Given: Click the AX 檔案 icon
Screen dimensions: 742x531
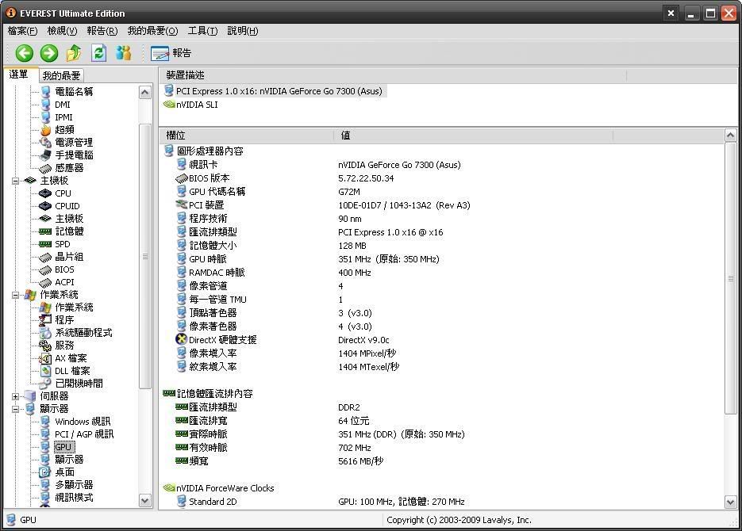Looking at the screenshot, I should point(45,358).
